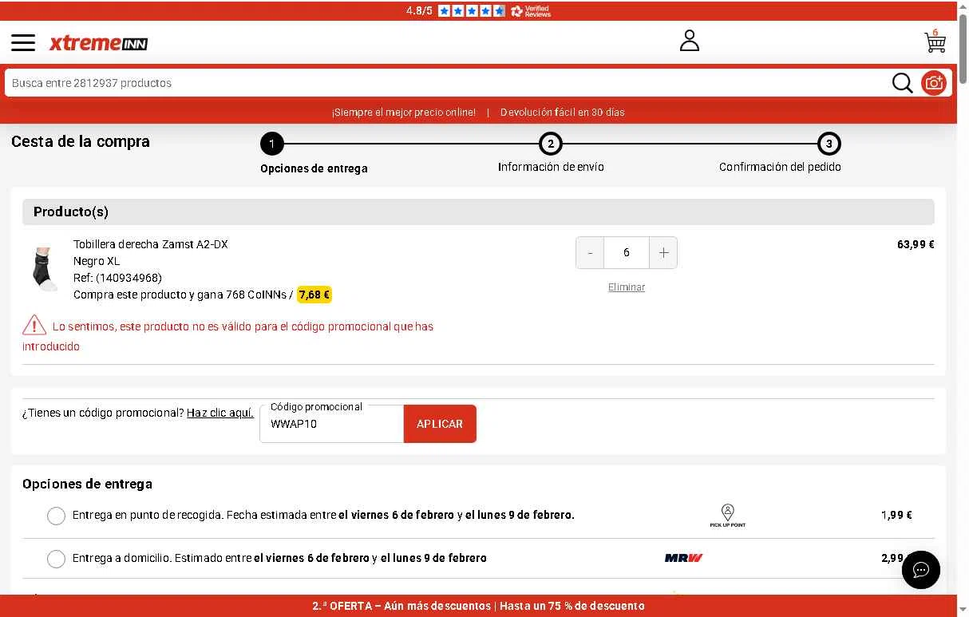Click the magnifier search icon
Viewport: 969px width, 617px height.
pos(902,83)
